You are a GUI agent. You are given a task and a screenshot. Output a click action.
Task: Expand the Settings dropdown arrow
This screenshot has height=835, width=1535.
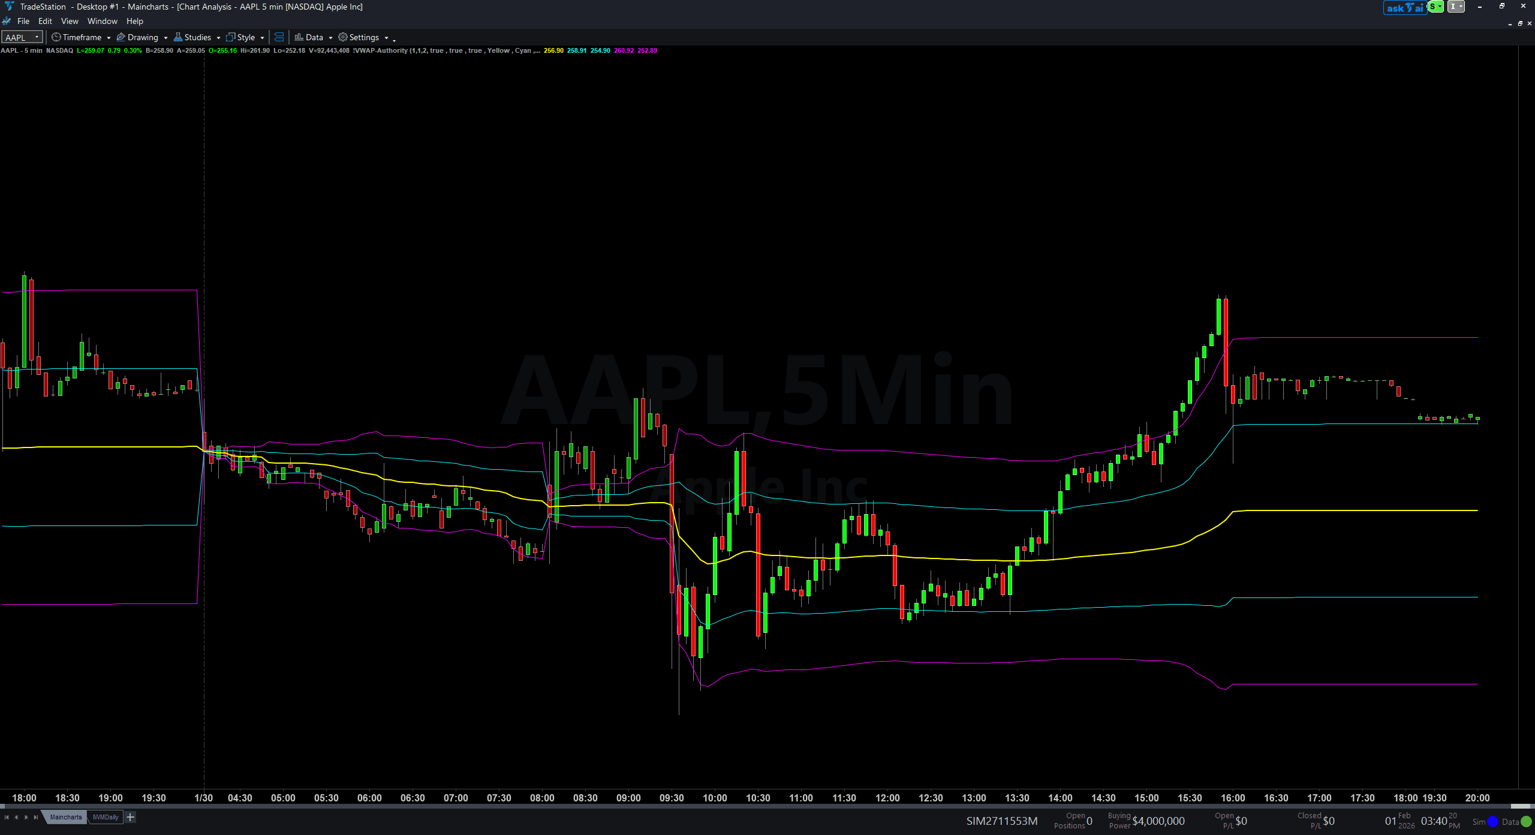coord(386,37)
